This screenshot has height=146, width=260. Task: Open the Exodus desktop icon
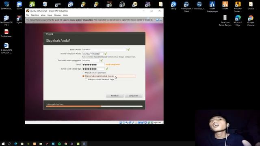(251, 5)
